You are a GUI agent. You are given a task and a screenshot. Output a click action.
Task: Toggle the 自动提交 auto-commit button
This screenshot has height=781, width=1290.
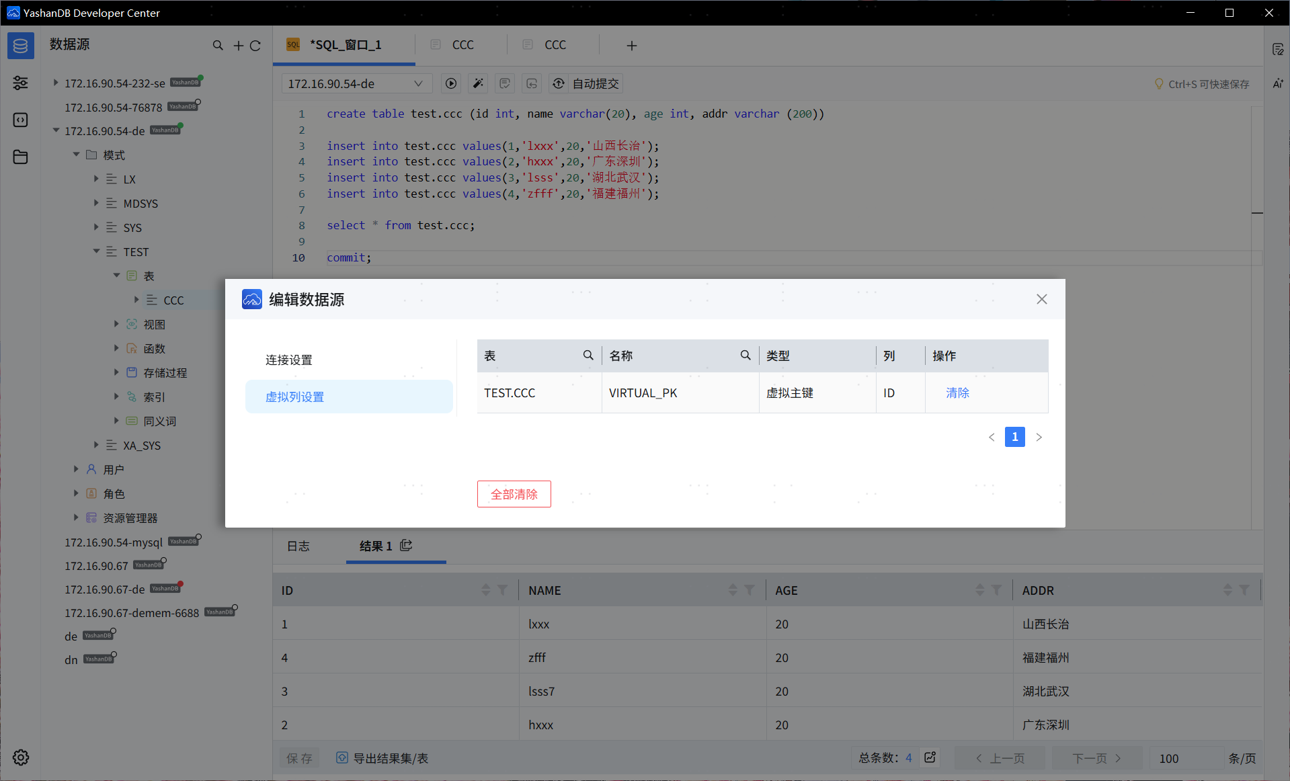[586, 83]
